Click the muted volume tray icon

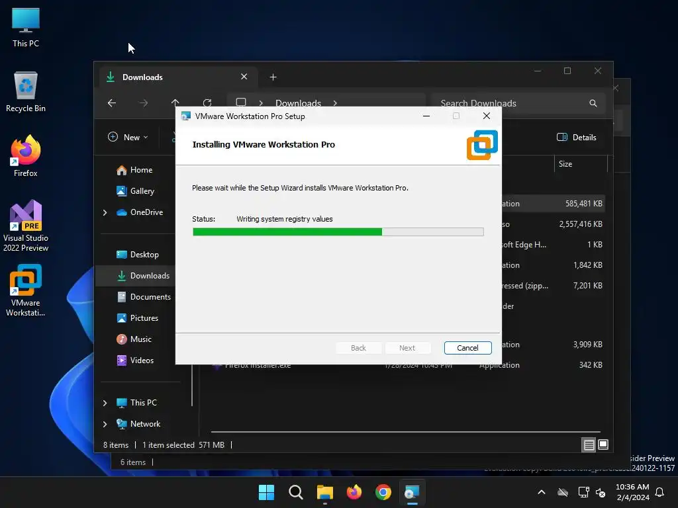click(x=601, y=492)
